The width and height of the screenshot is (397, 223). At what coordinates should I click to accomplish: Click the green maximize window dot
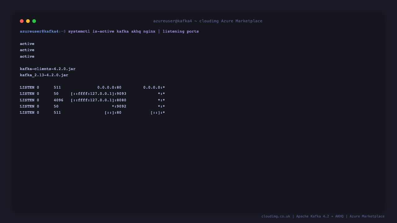point(34,21)
